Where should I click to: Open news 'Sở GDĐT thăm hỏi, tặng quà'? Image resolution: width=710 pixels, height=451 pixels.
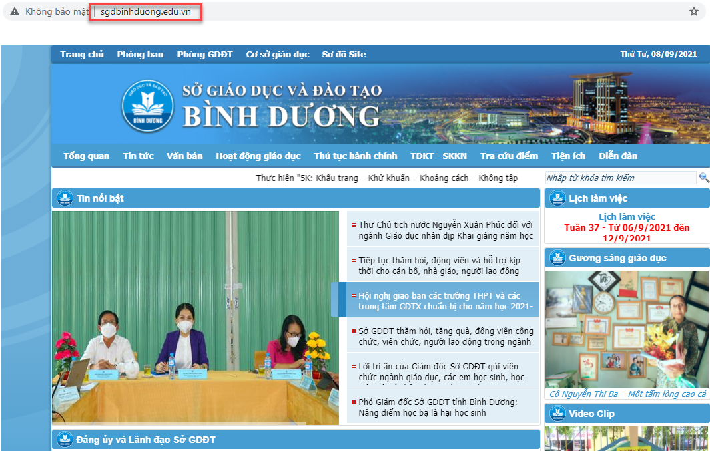point(446,336)
